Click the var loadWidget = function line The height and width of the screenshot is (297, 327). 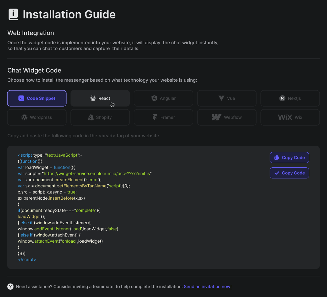[x=46, y=167]
